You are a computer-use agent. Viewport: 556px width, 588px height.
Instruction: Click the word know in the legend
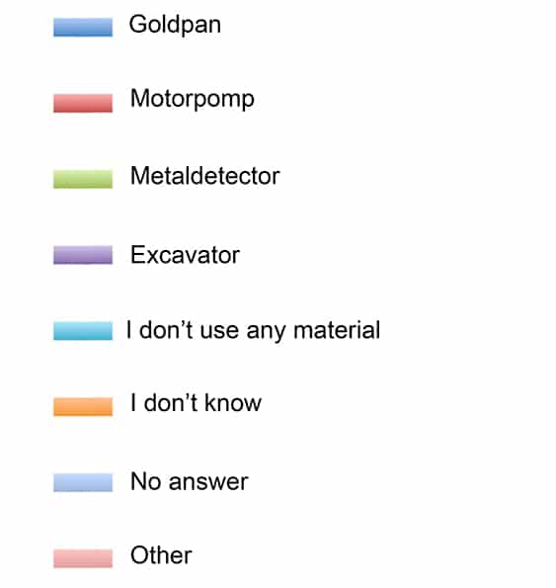[x=233, y=403]
